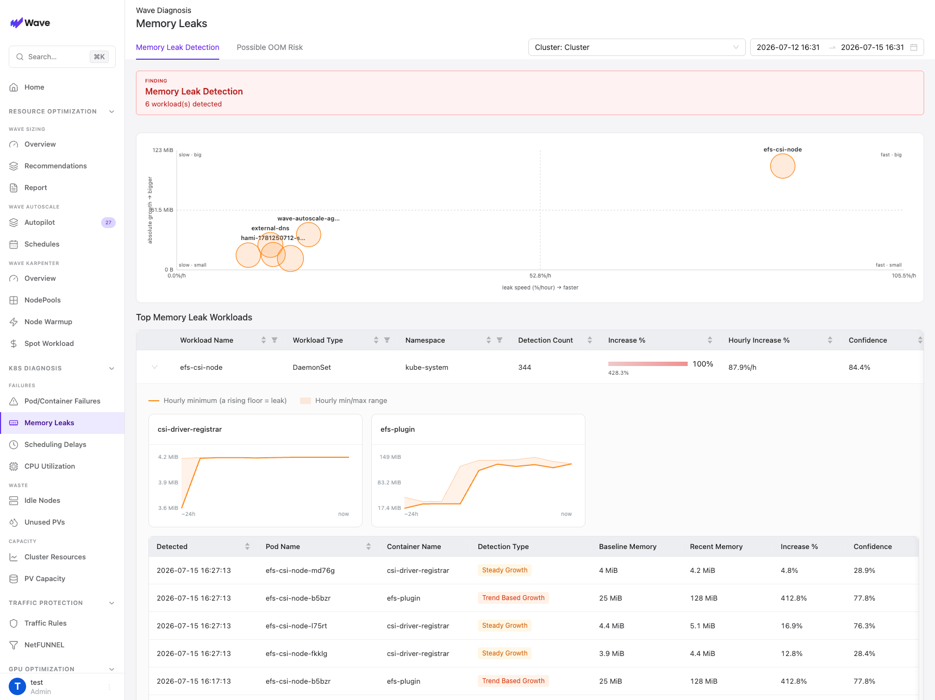The width and height of the screenshot is (935, 700).
Task: Click the PV Capacity database icon
Action: pyautogui.click(x=14, y=579)
